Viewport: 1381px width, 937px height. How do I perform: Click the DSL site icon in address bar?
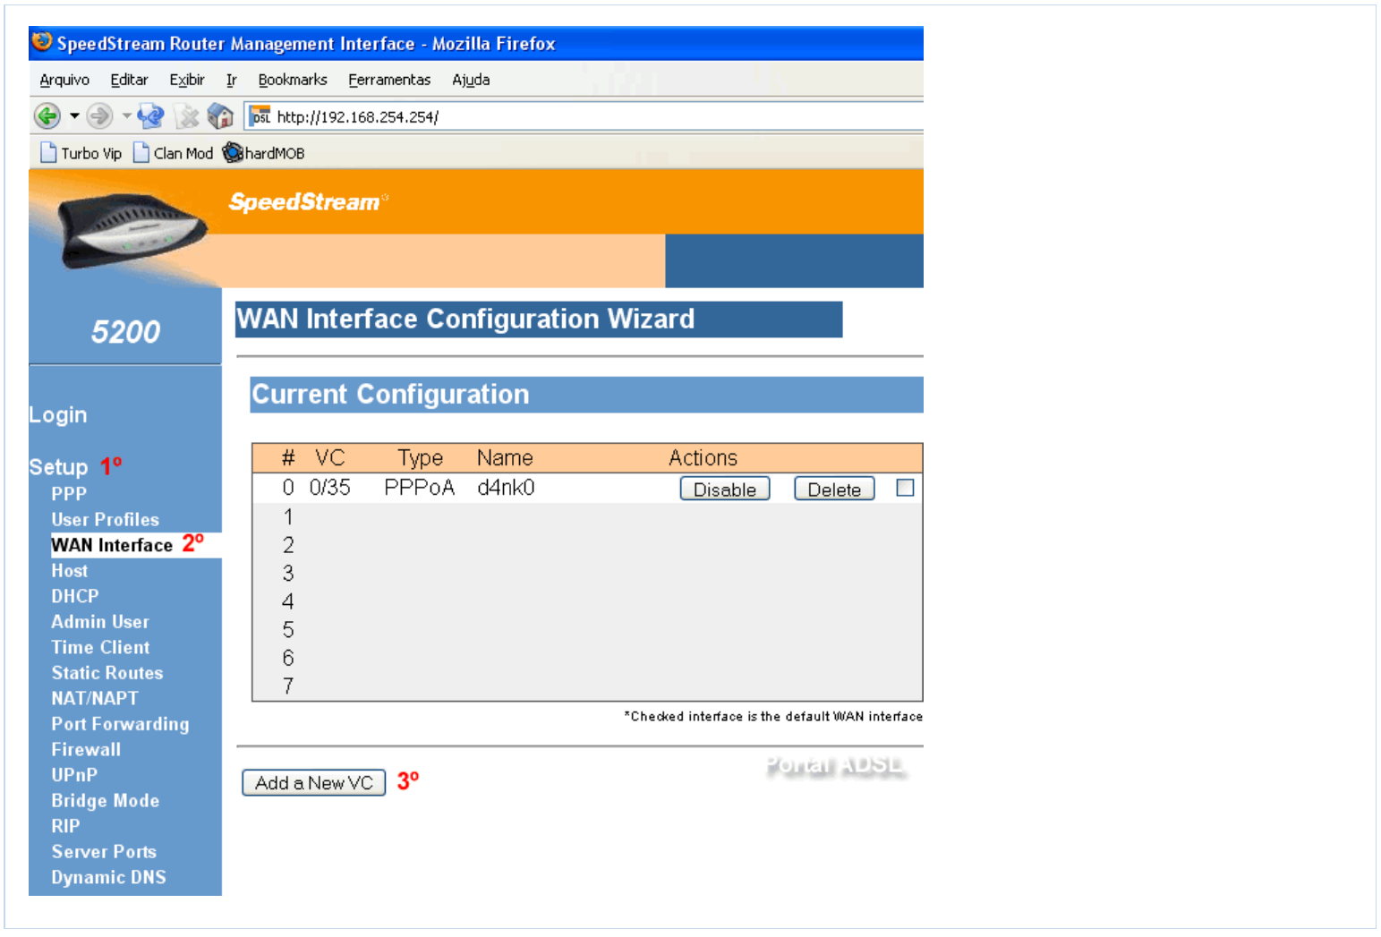click(x=261, y=116)
